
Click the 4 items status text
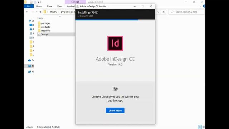pos(30,127)
